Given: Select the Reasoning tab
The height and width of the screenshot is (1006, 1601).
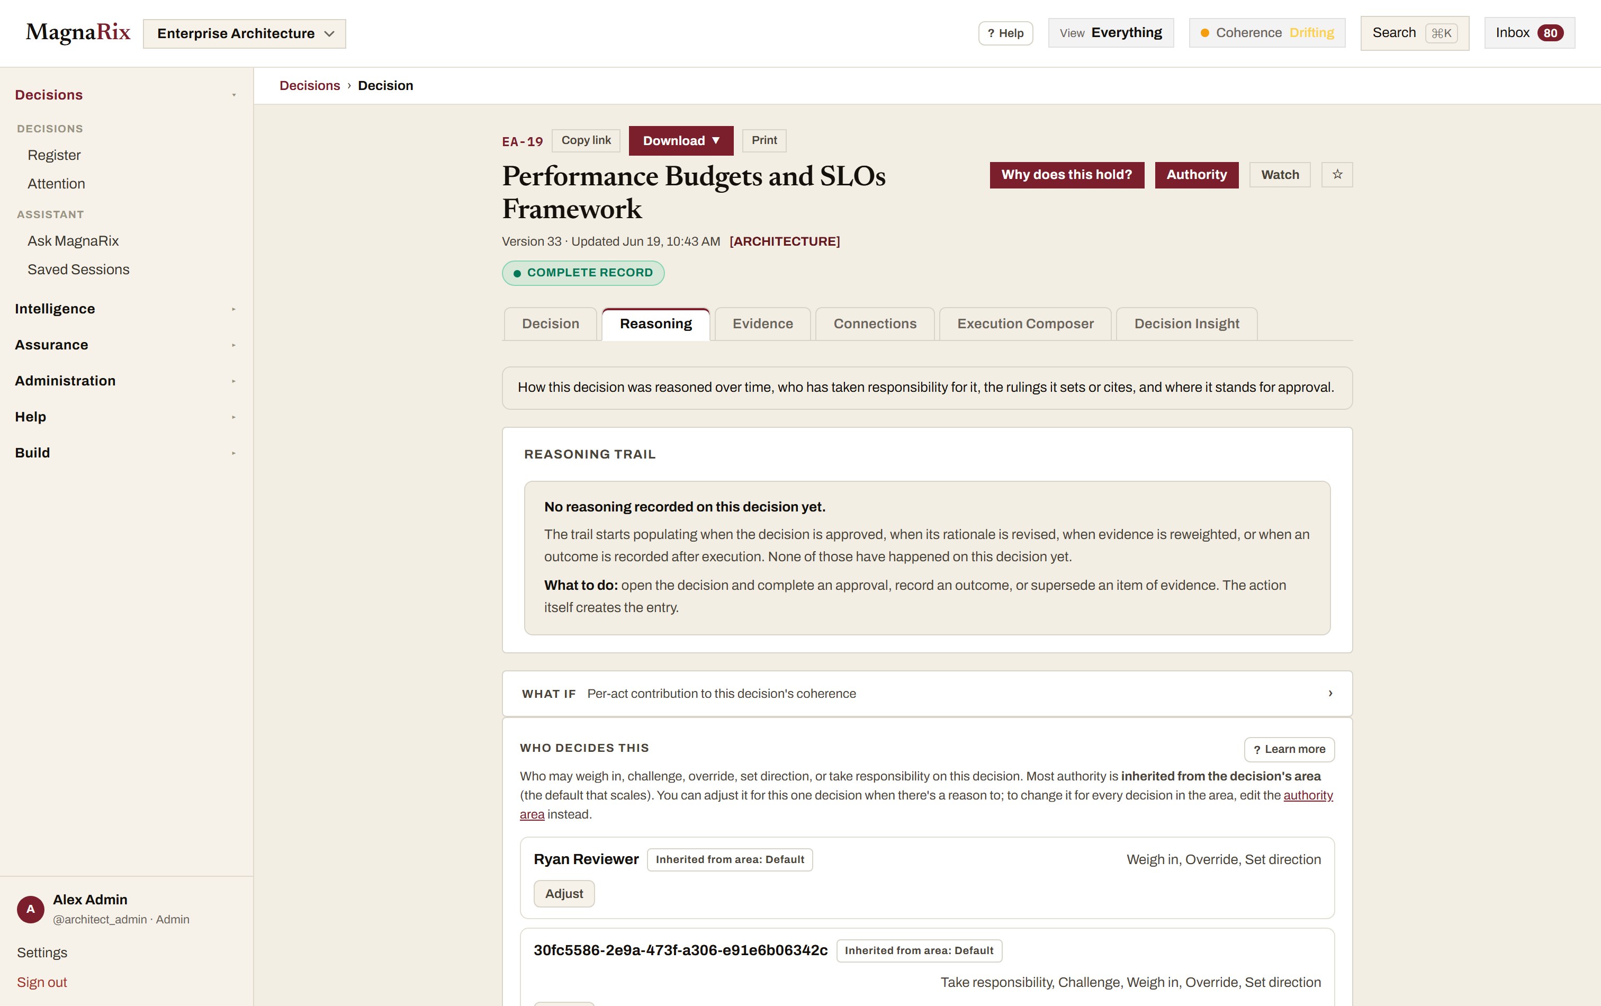Looking at the screenshot, I should click(655, 324).
